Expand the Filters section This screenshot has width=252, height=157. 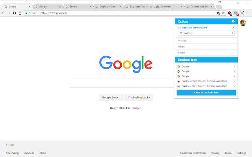click(206, 47)
